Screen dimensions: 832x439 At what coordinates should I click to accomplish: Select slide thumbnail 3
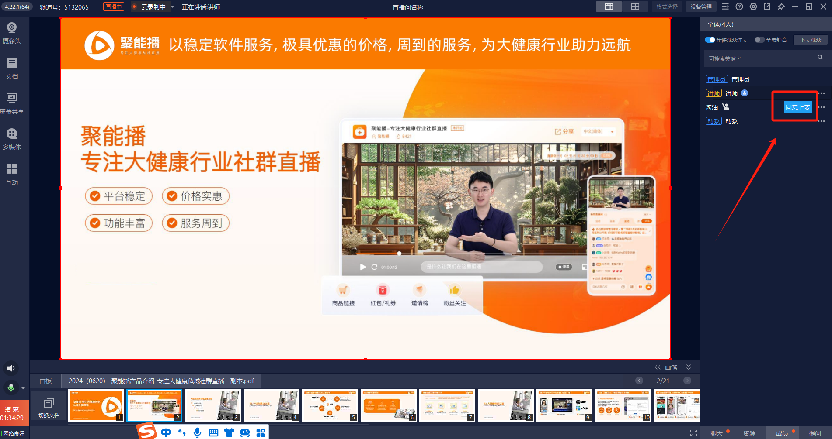tap(213, 405)
